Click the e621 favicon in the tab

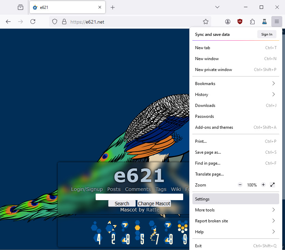[35, 8]
